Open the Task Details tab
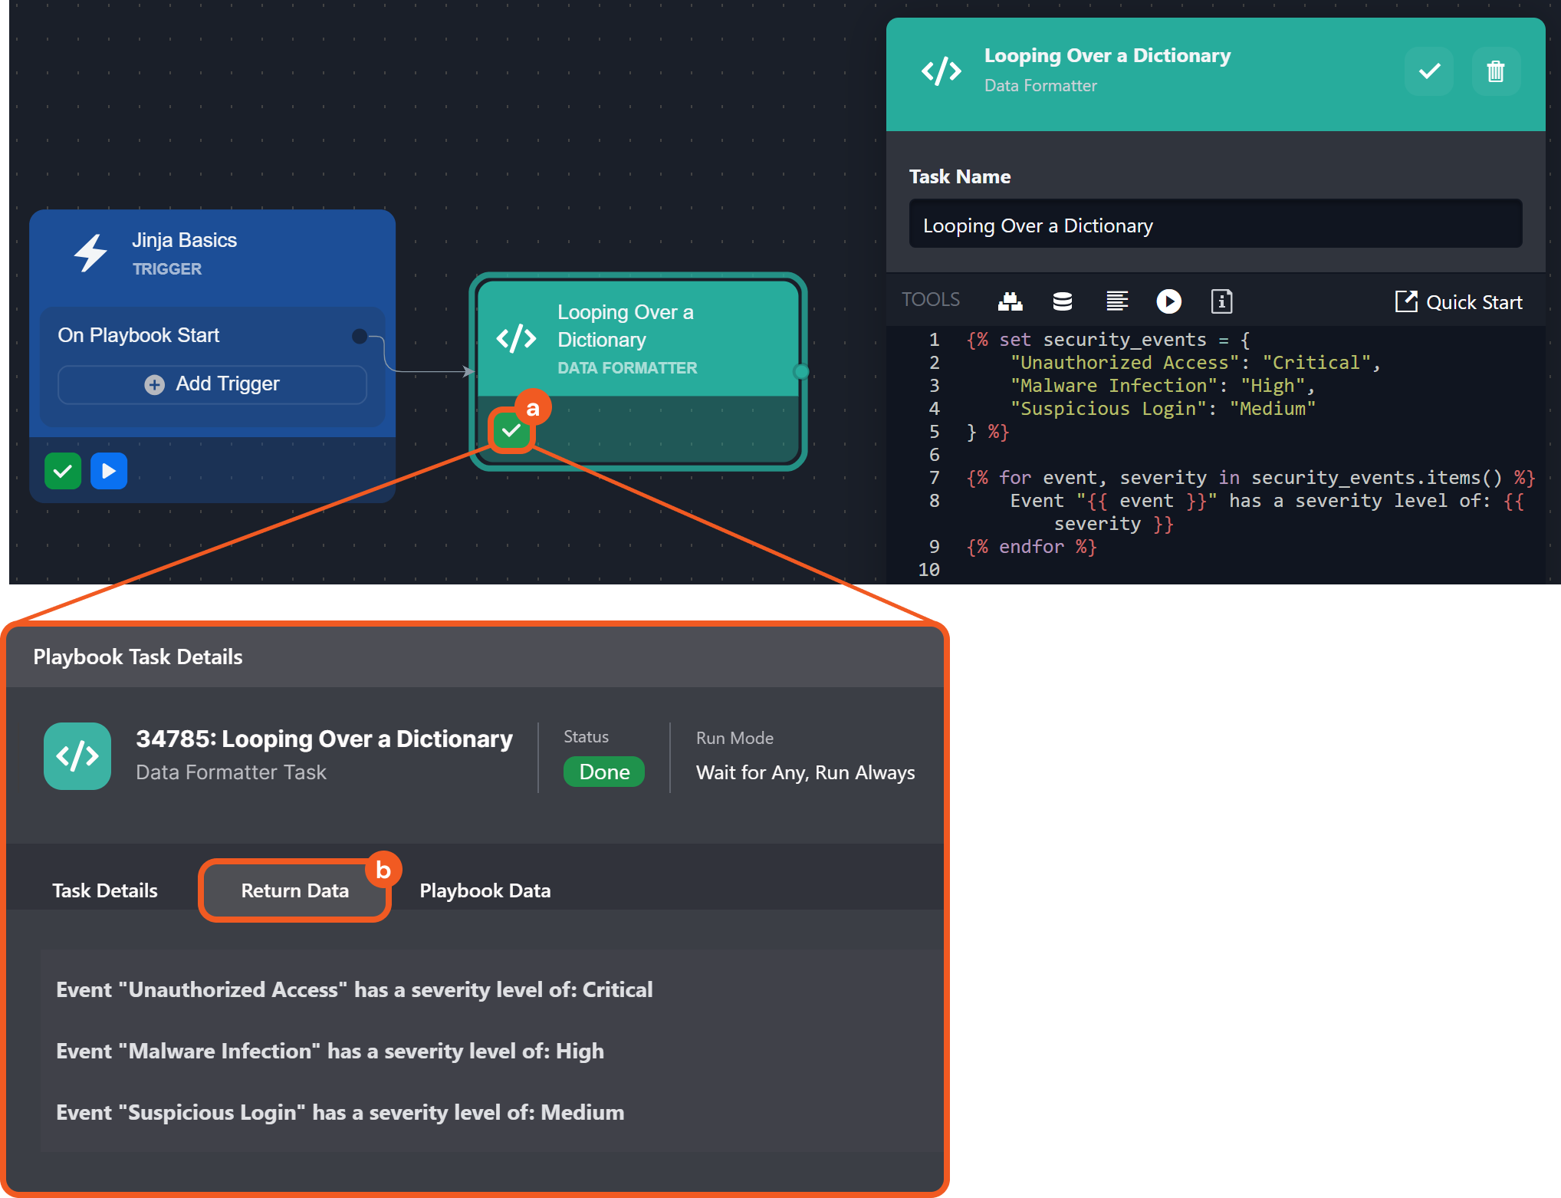 click(x=105, y=890)
